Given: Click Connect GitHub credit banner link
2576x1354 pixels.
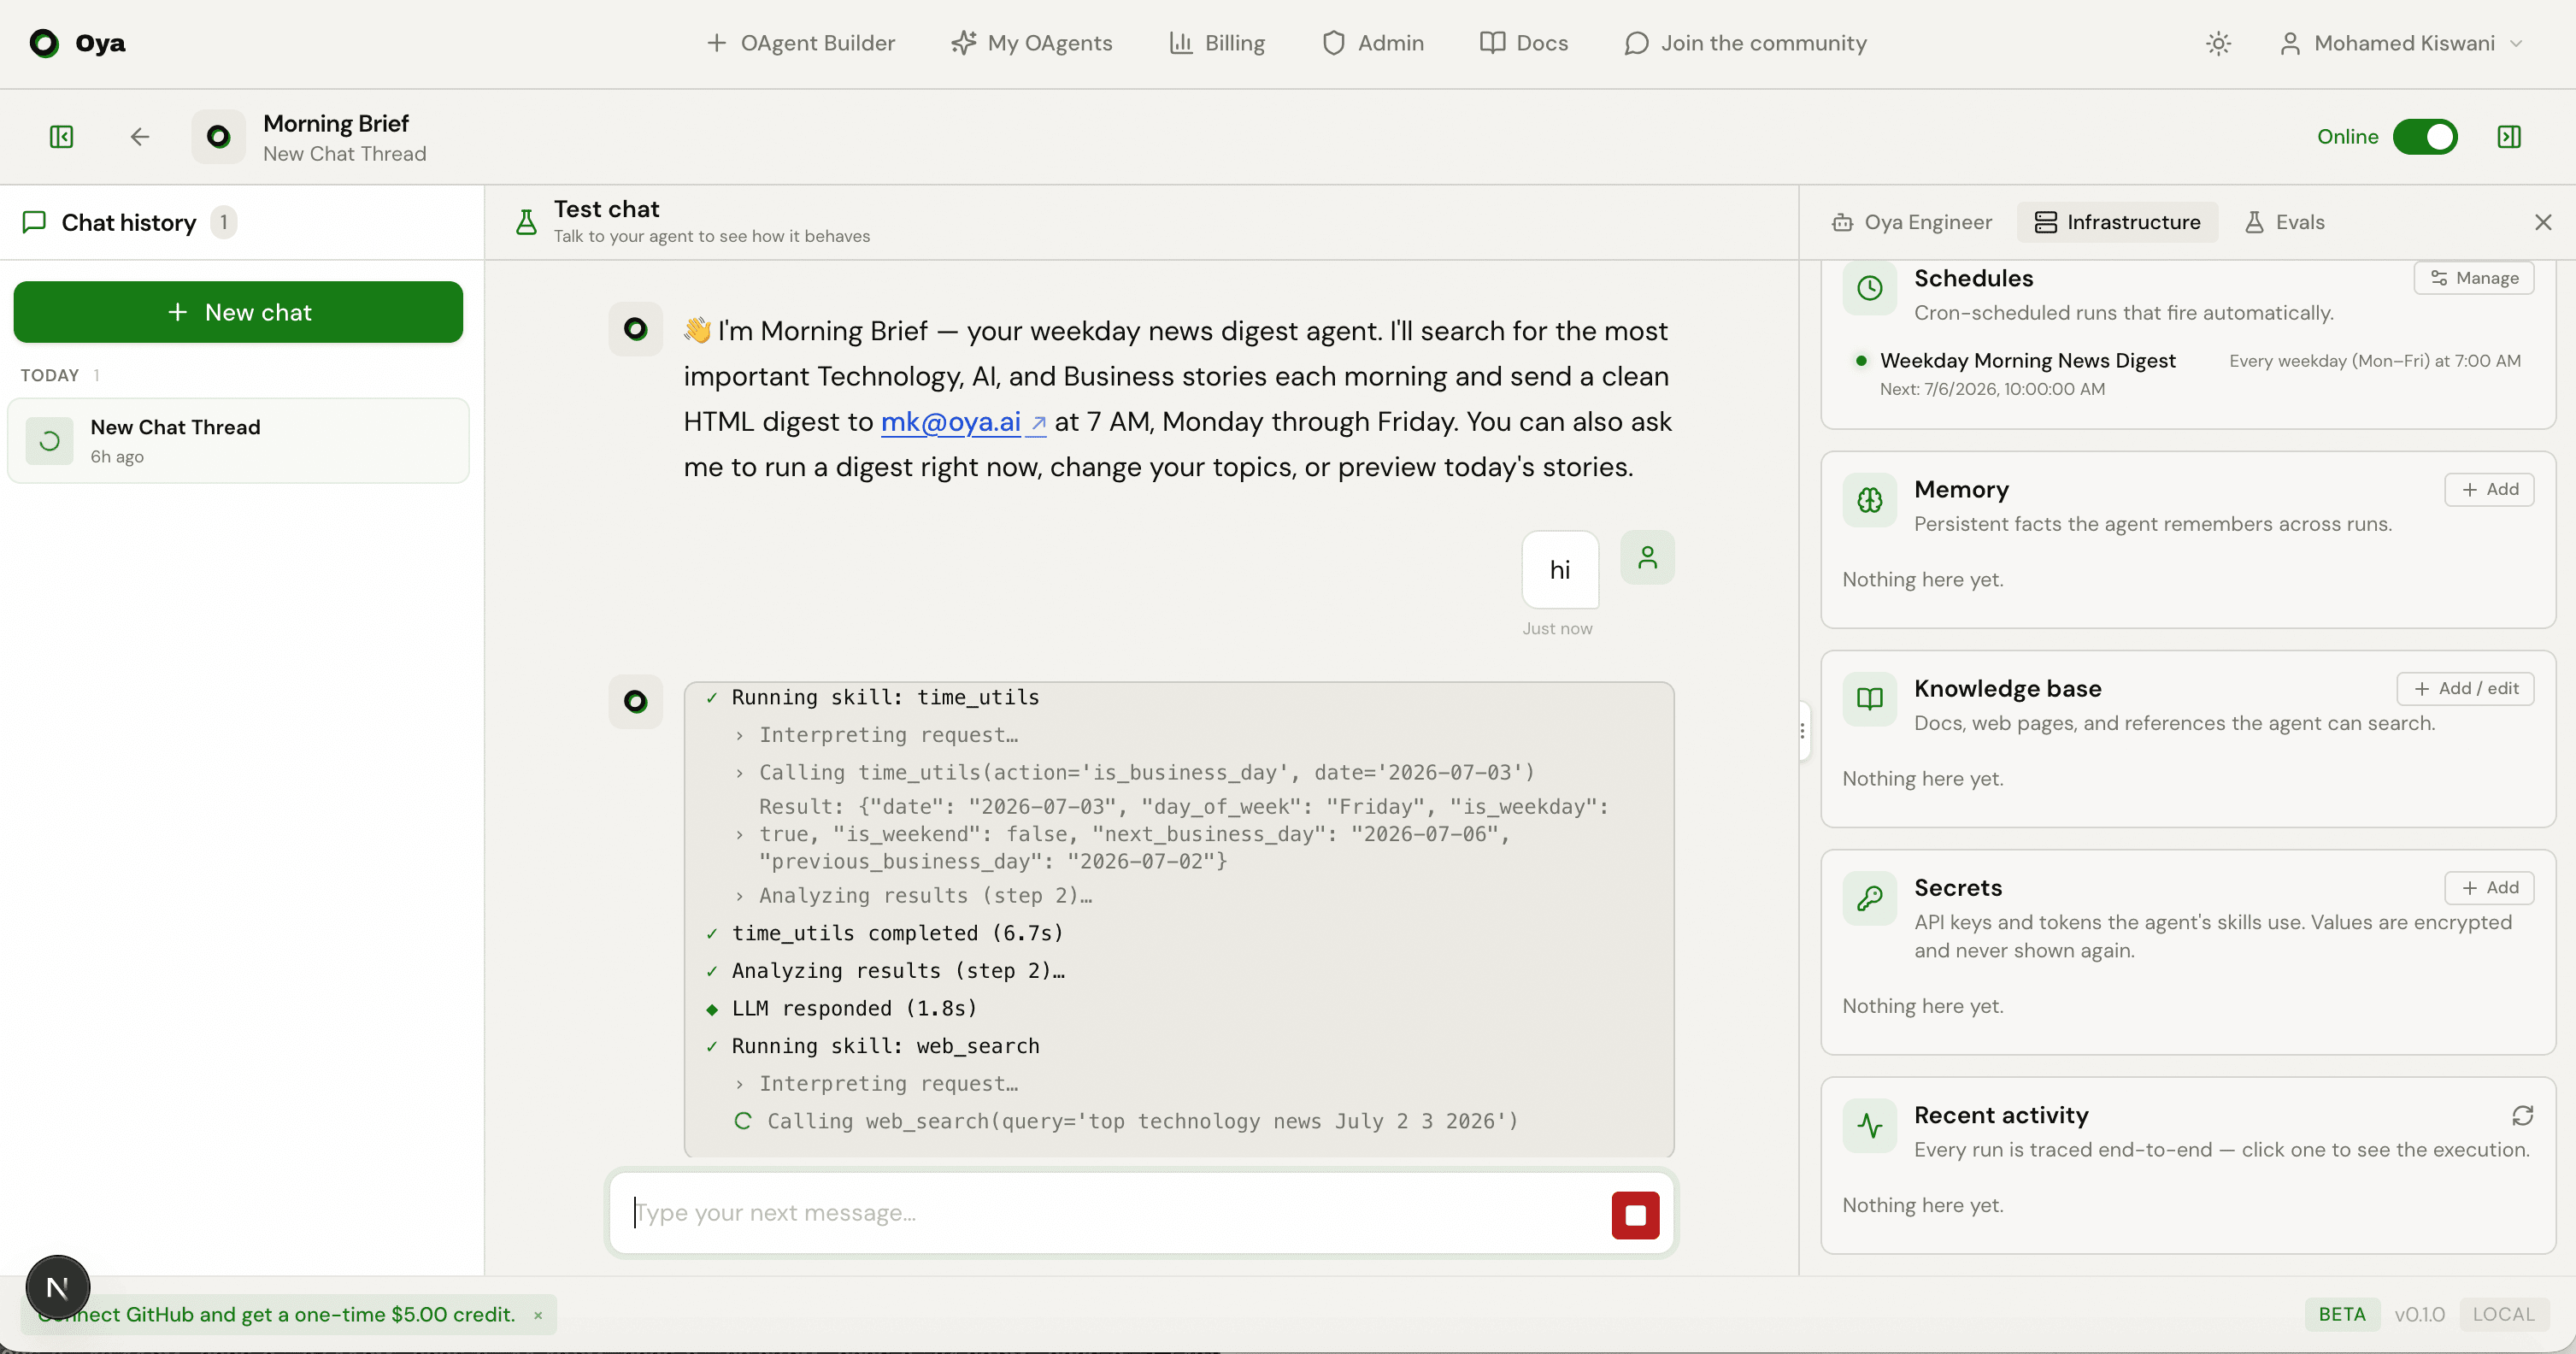Looking at the screenshot, I should [277, 1315].
